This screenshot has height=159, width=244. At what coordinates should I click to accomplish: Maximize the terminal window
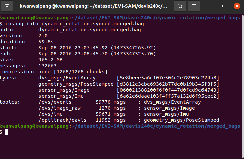tap(224, 6)
